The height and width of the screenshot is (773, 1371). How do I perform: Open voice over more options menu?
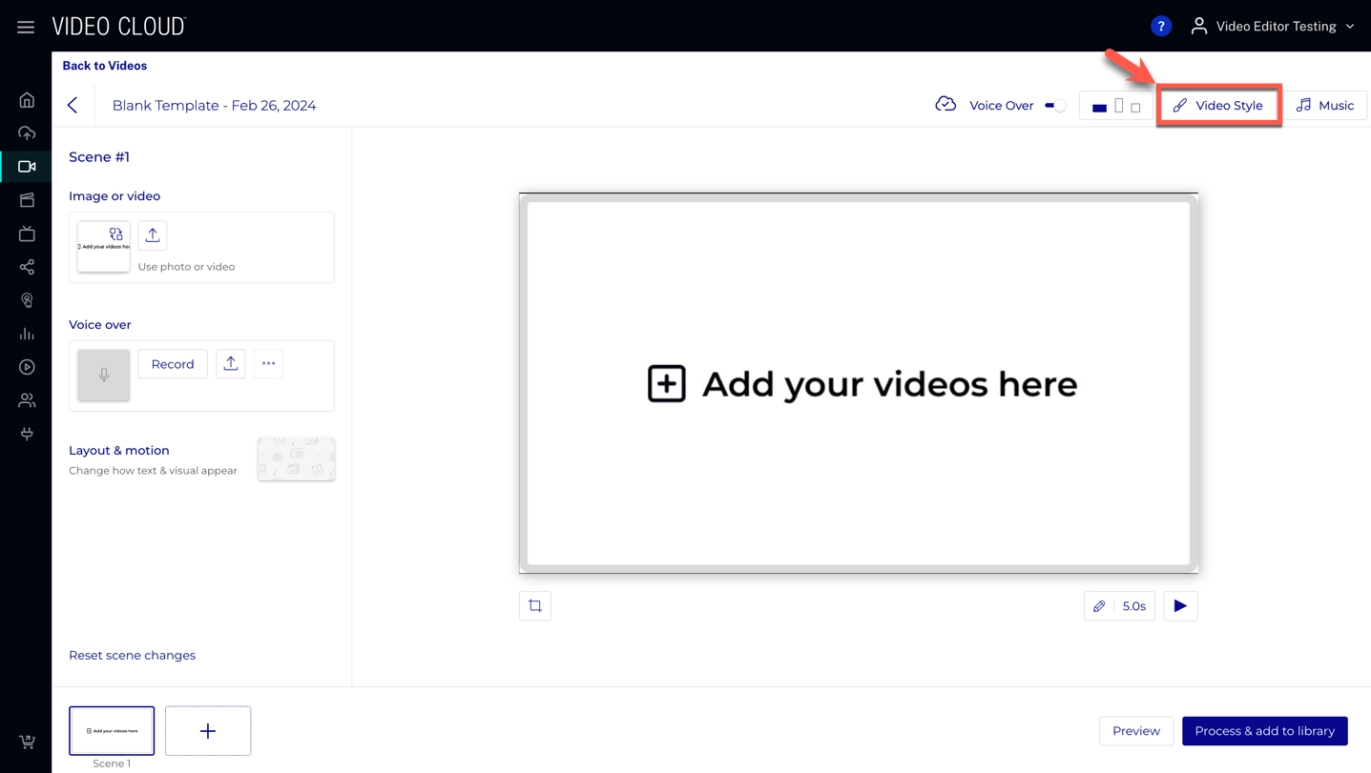pyautogui.click(x=269, y=364)
